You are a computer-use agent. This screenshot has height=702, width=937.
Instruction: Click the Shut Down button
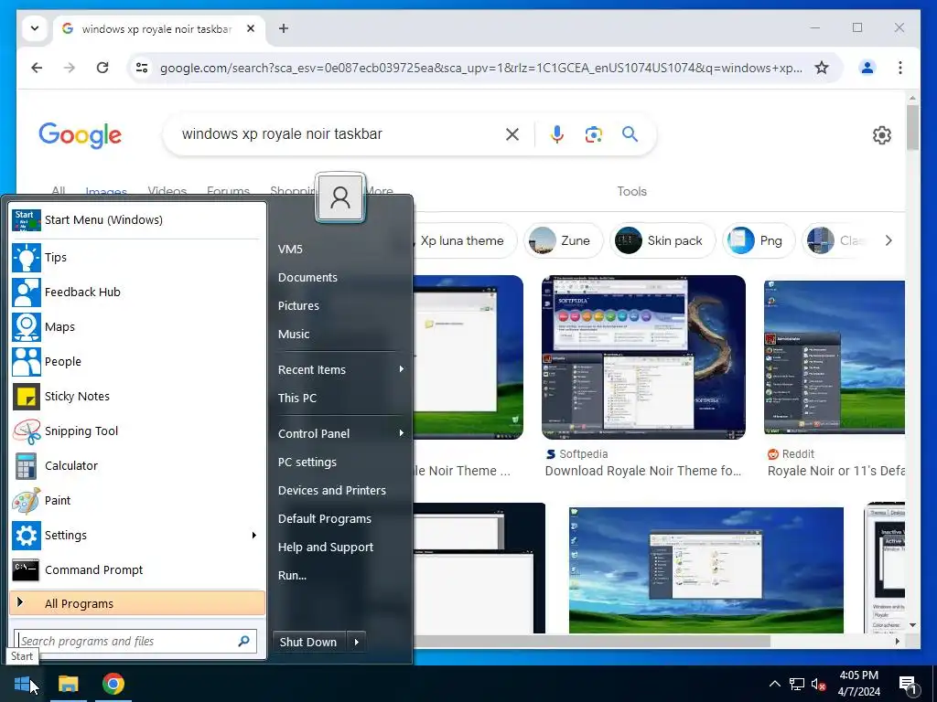pyautogui.click(x=308, y=642)
